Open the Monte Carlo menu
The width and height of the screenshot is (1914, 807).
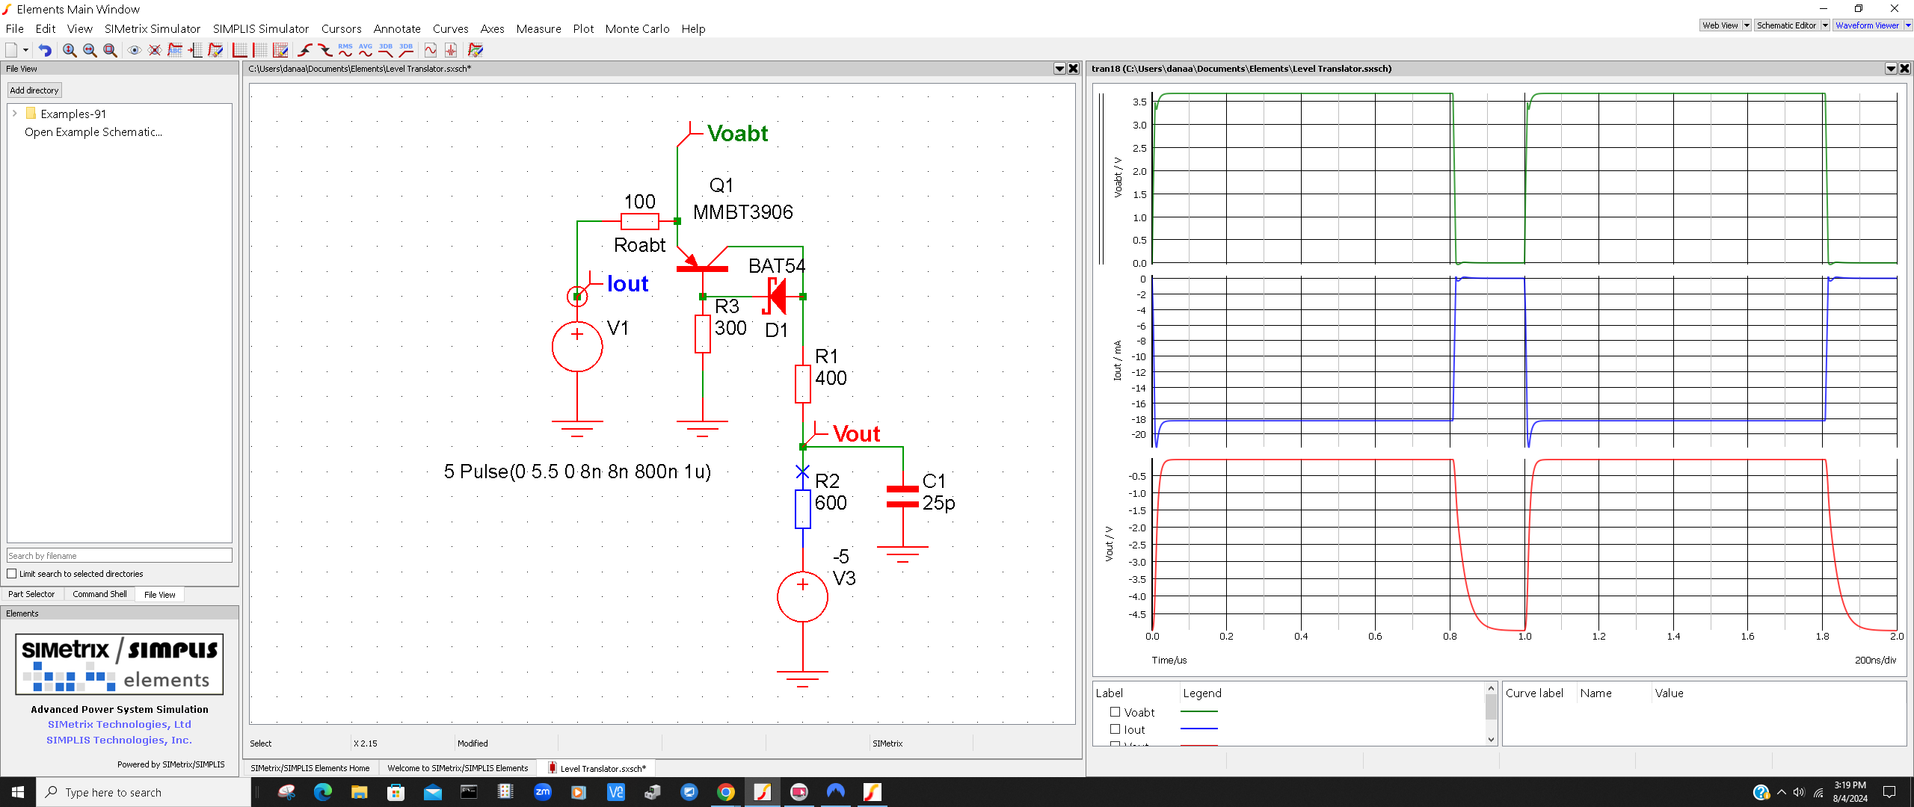(637, 28)
